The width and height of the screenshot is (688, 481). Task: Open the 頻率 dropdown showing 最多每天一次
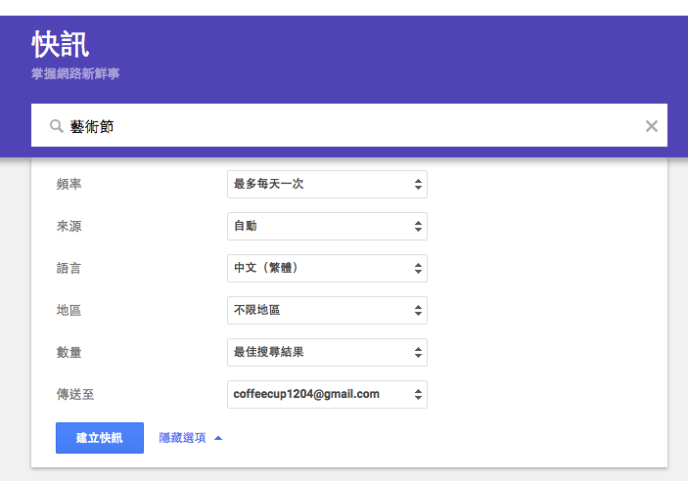[x=327, y=184]
